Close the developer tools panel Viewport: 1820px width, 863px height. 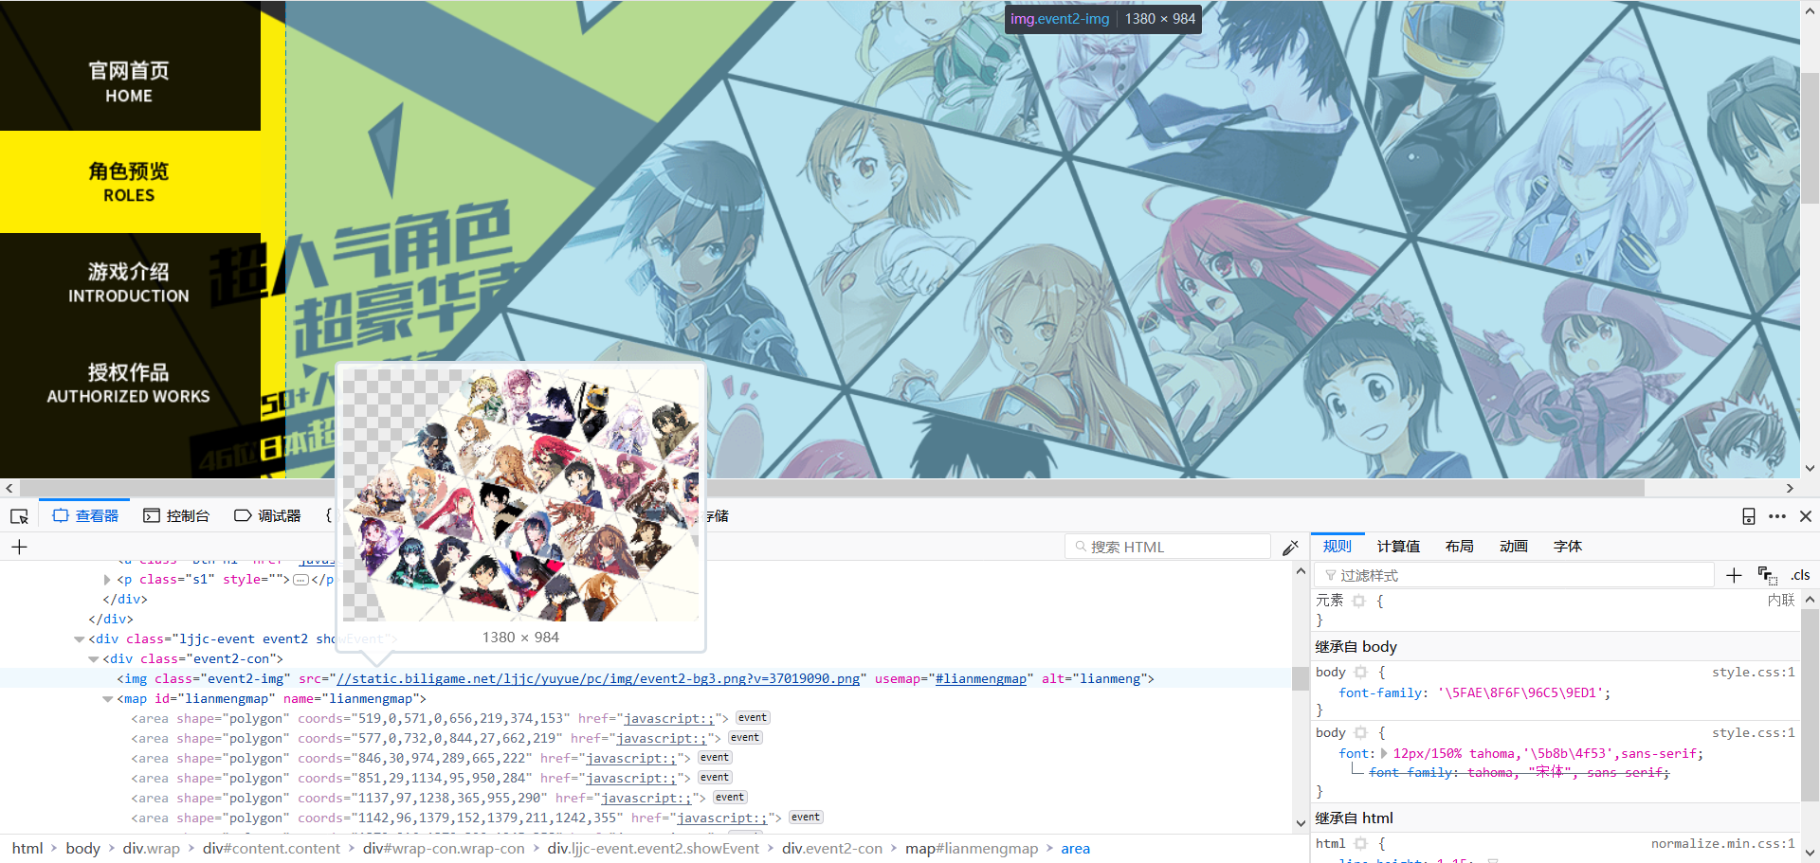(x=1806, y=516)
